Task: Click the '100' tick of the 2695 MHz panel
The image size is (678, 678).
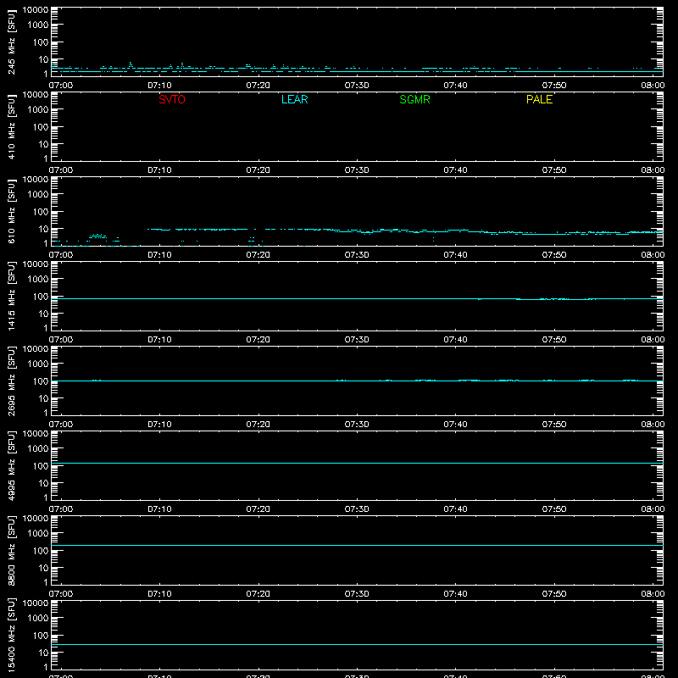Action: point(41,381)
